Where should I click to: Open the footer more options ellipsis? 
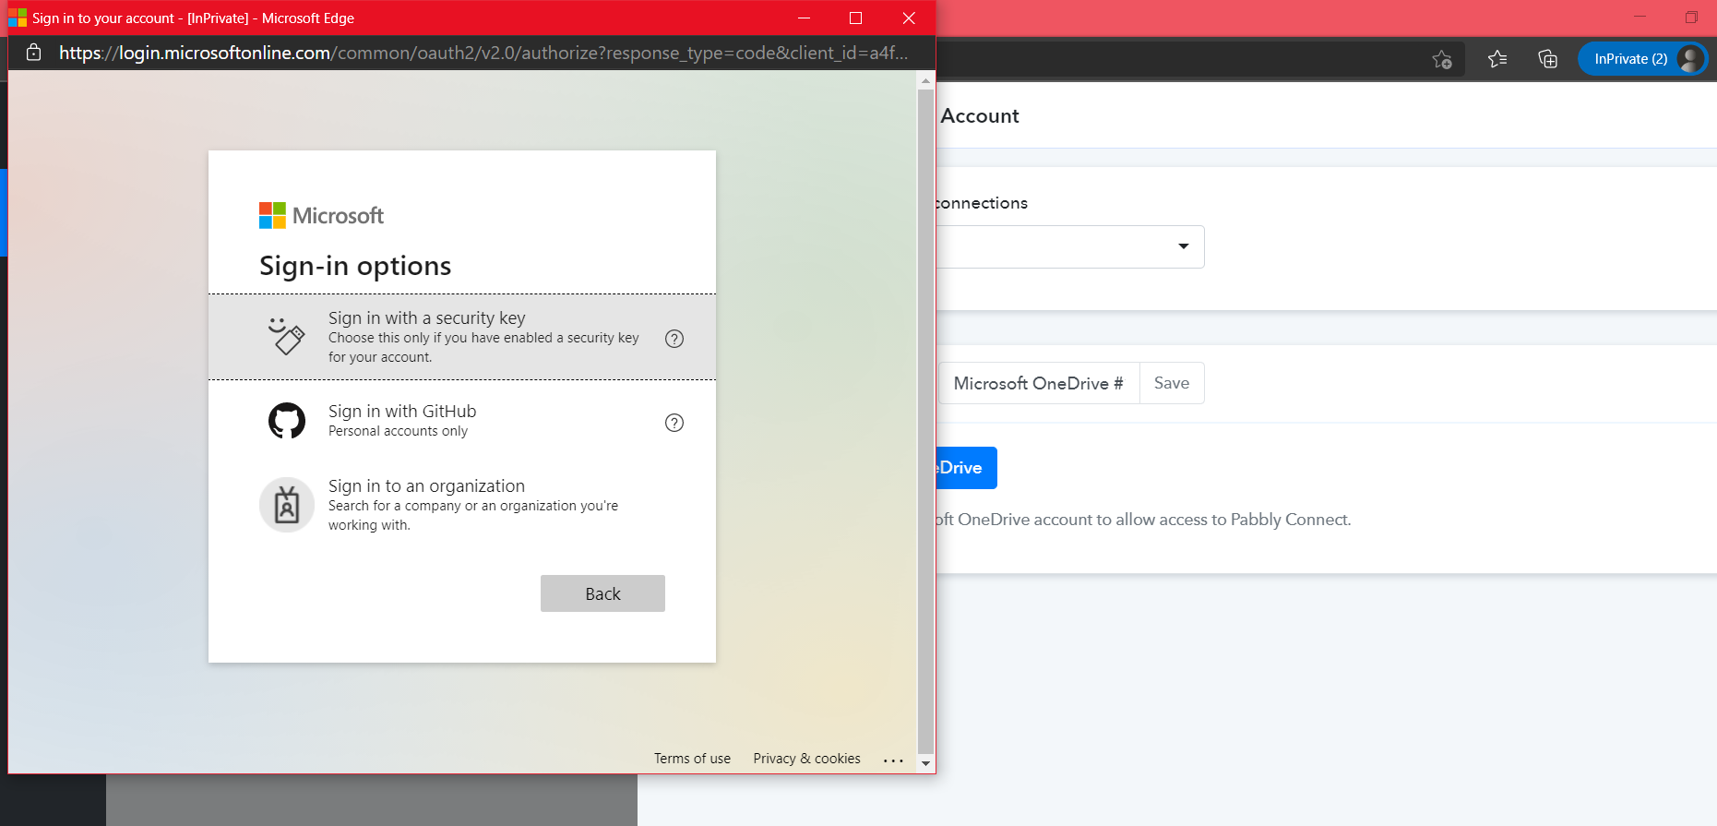pos(893,760)
